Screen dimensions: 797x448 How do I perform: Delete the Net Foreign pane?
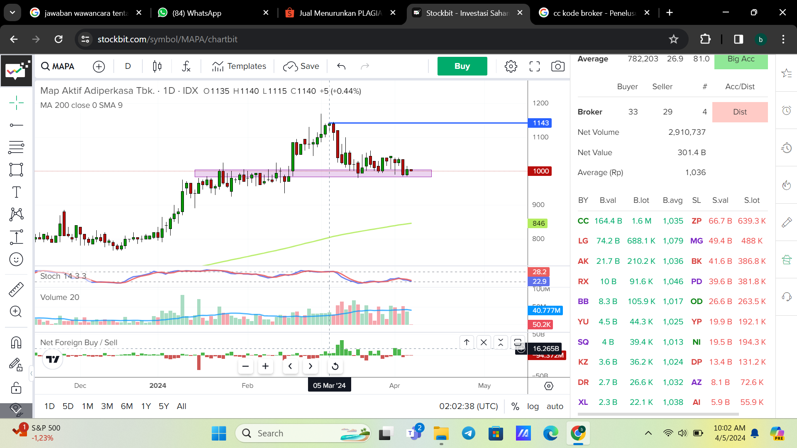[x=484, y=342]
